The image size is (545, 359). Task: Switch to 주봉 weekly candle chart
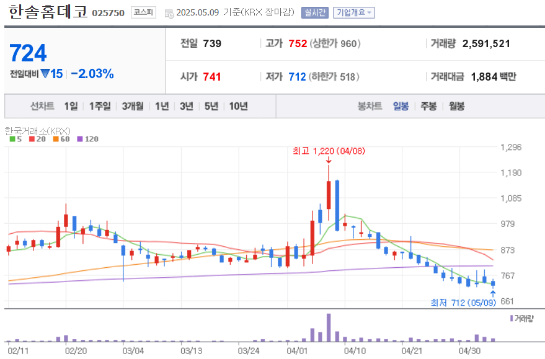coord(428,106)
